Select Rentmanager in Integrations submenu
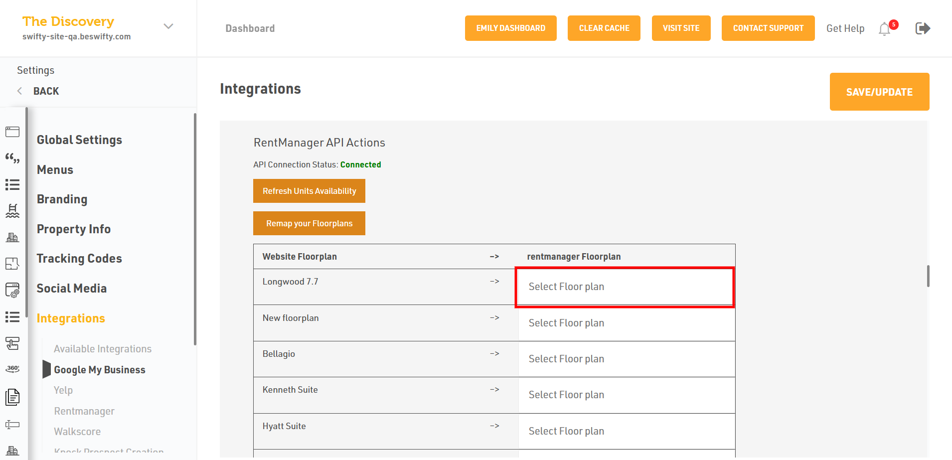 [x=84, y=411]
